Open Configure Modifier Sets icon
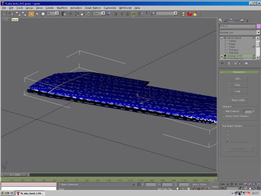Screen dimensions: 261x196 coord(246,63)
